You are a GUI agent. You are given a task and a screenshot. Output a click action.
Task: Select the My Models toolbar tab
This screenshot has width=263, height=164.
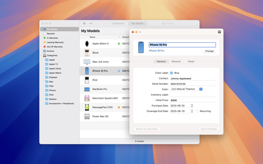point(137,23)
